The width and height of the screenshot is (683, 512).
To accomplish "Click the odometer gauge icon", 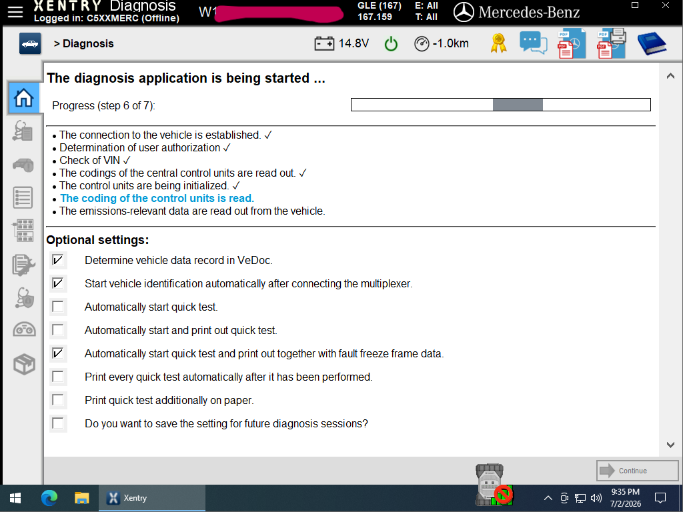I will tap(422, 43).
